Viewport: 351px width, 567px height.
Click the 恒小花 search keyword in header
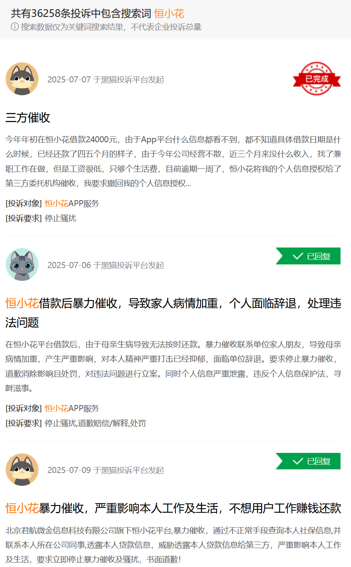click(x=169, y=14)
